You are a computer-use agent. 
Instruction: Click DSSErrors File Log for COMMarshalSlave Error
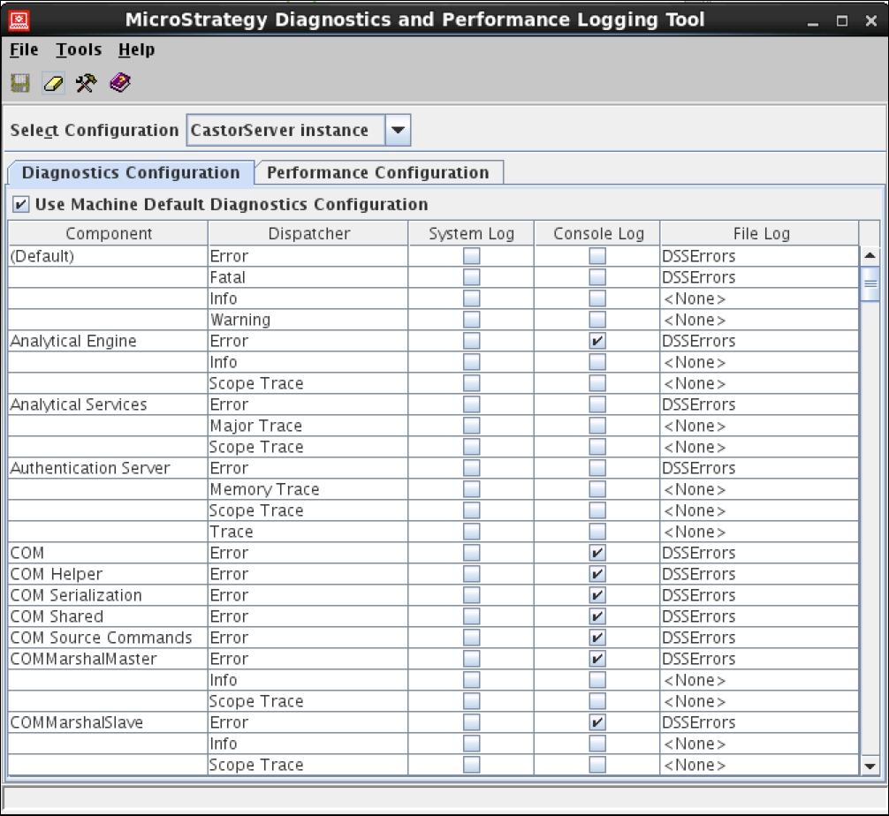click(760, 722)
